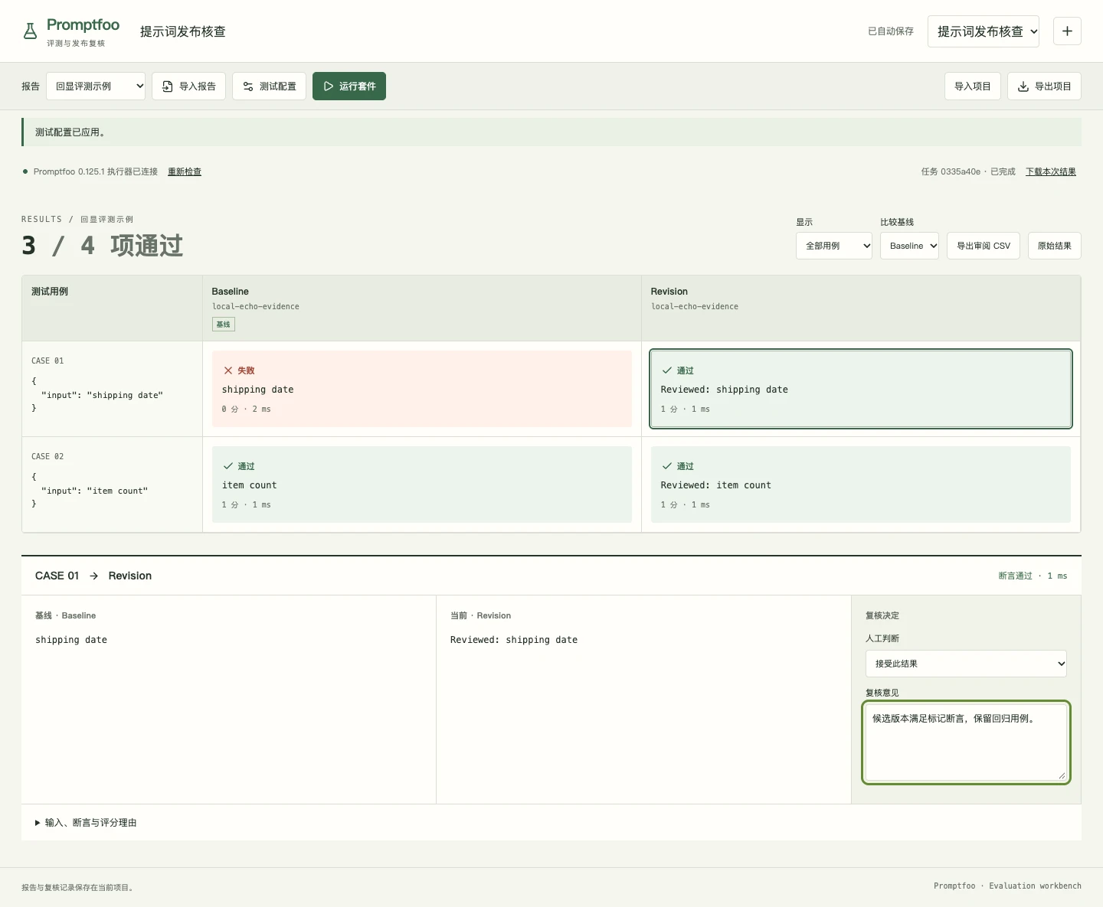
Task: Click the 通过 checkmark in Baseline CASE 02
Action: [228, 466]
